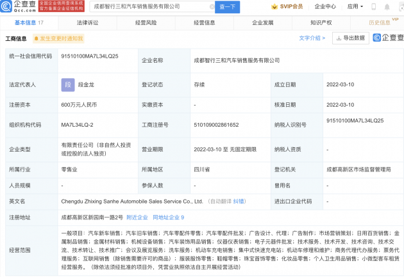
Task: Select the company type 有限责任公司 value
Action: 96,149
